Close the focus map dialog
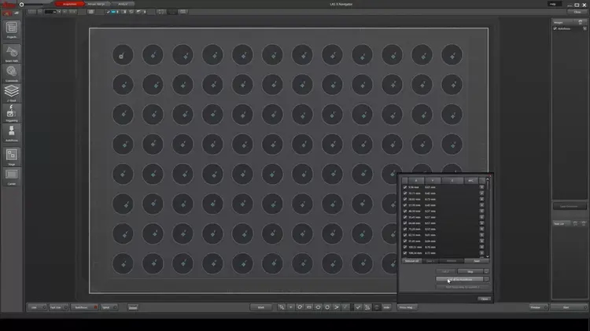Image resolution: width=590 pixels, height=331 pixels. pos(484,299)
